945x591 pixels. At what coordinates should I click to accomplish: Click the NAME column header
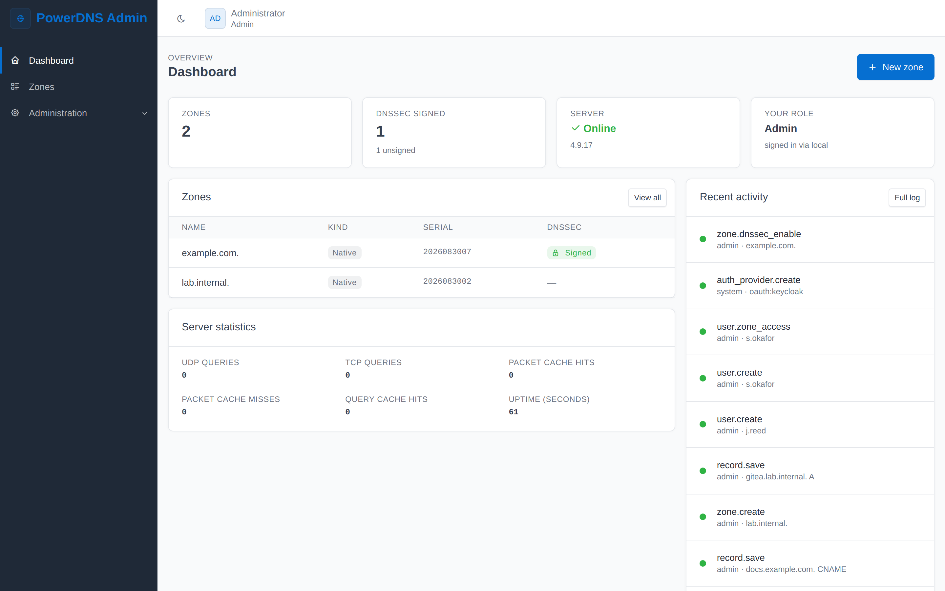point(194,227)
